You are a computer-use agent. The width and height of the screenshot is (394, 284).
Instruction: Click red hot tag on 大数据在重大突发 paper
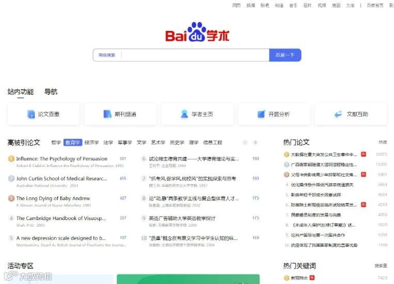click(364, 154)
